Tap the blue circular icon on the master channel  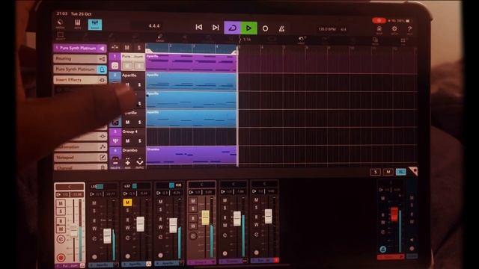tap(382, 249)
